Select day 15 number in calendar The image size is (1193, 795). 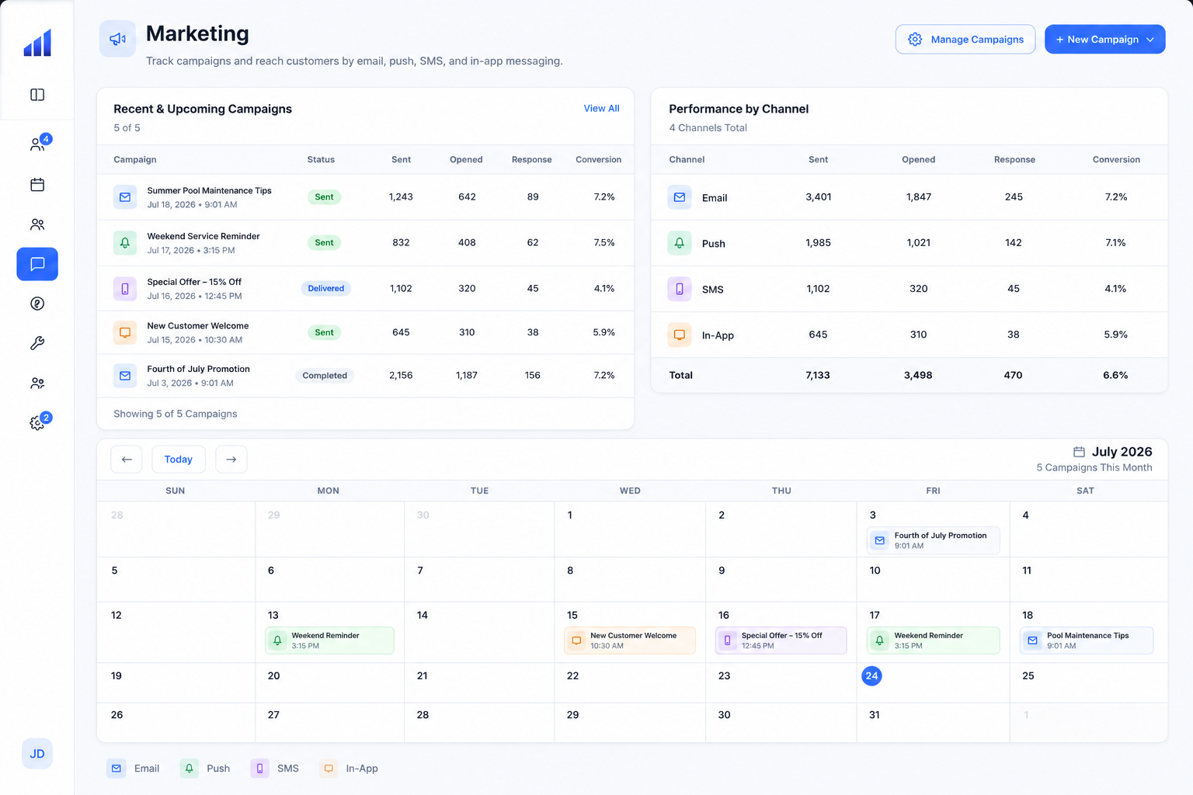[x=572, y=615]
